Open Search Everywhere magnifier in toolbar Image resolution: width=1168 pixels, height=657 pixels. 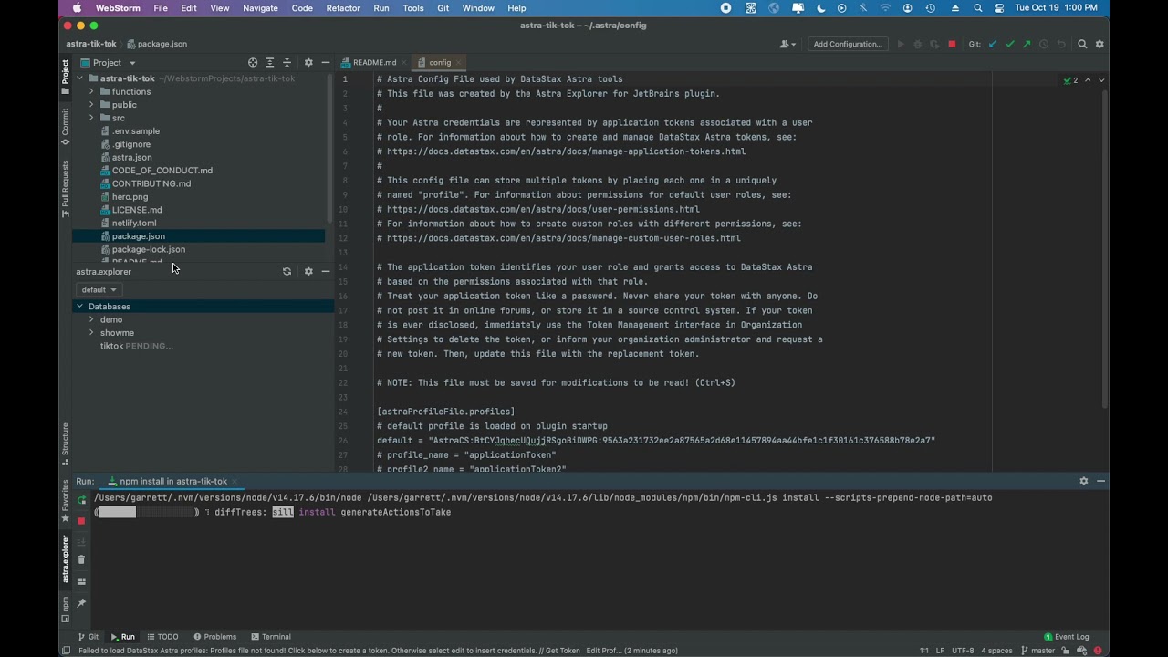[1082, 44]
